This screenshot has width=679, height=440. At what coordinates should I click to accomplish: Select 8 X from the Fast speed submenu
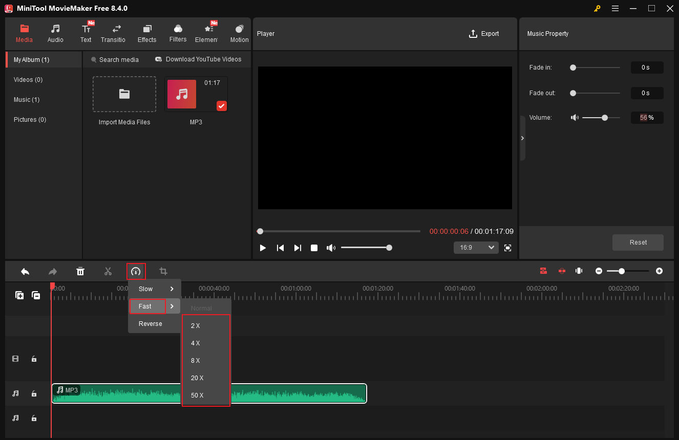[x=196, y=360]
